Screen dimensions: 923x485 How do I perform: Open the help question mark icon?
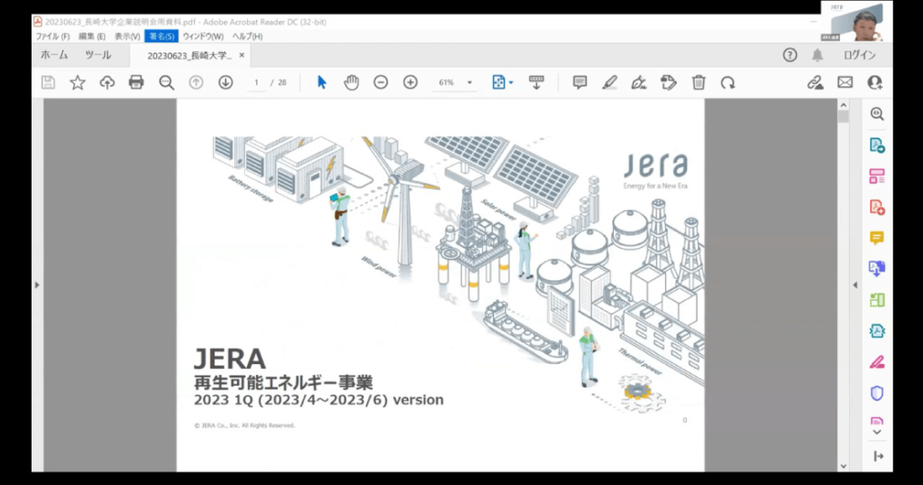tap(790, 55)
